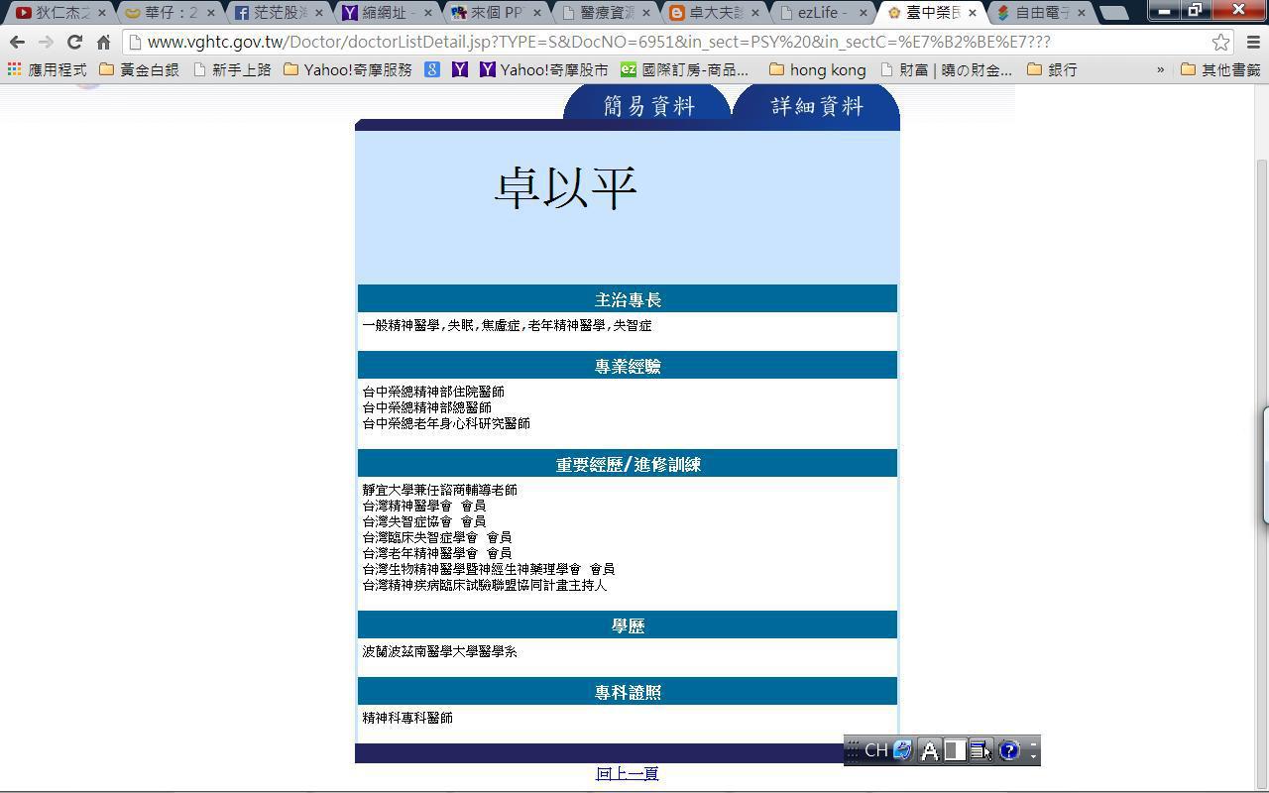Open the Yahoo!奇摩股市 bookmark
The width and height of the screenshot is (1269, 793).
click(x=544, y=69)
